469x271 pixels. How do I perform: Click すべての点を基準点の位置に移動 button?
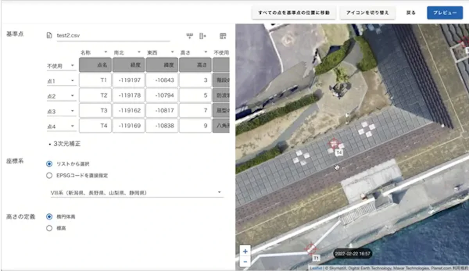[294, 12]
